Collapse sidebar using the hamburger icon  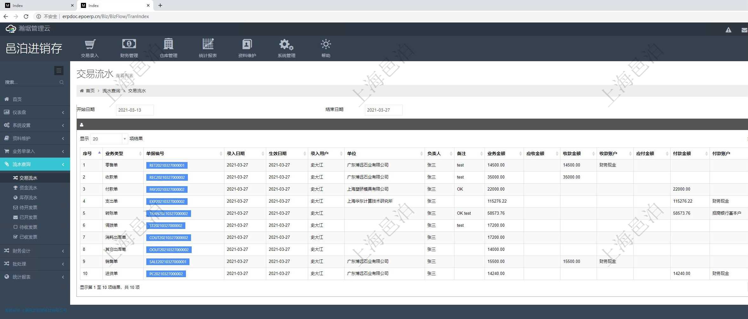tap(59, 70)
